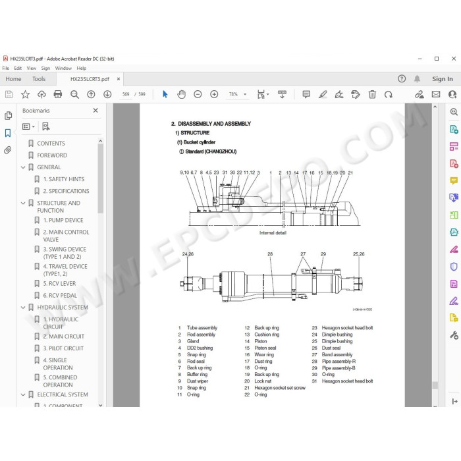Image resolution: width=461 pixels, height=461 pixels.
Task: Open the Help menu
Action: click(82, 68)
